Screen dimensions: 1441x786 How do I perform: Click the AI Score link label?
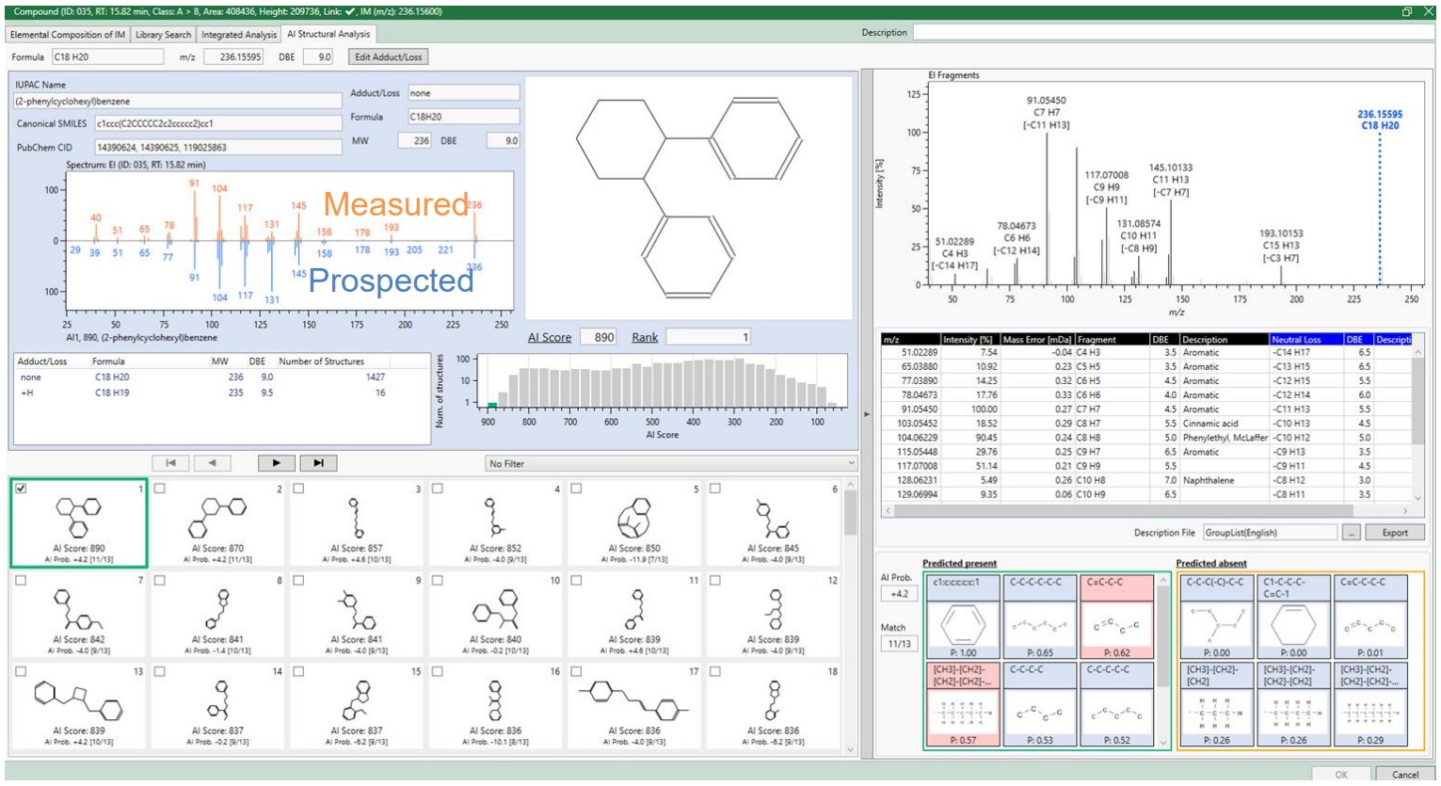click(x=550, y=337)
